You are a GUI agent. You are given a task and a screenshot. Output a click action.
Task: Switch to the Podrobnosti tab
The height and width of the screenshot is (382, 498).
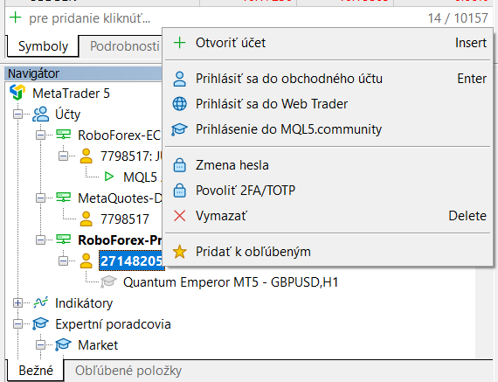click(x=124, y=46)
